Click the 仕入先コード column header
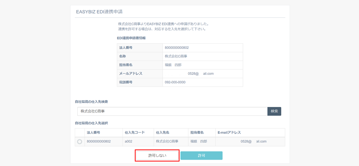Viewport: 359px width, 166px height. pyautogui.click(x=132, y=133)
